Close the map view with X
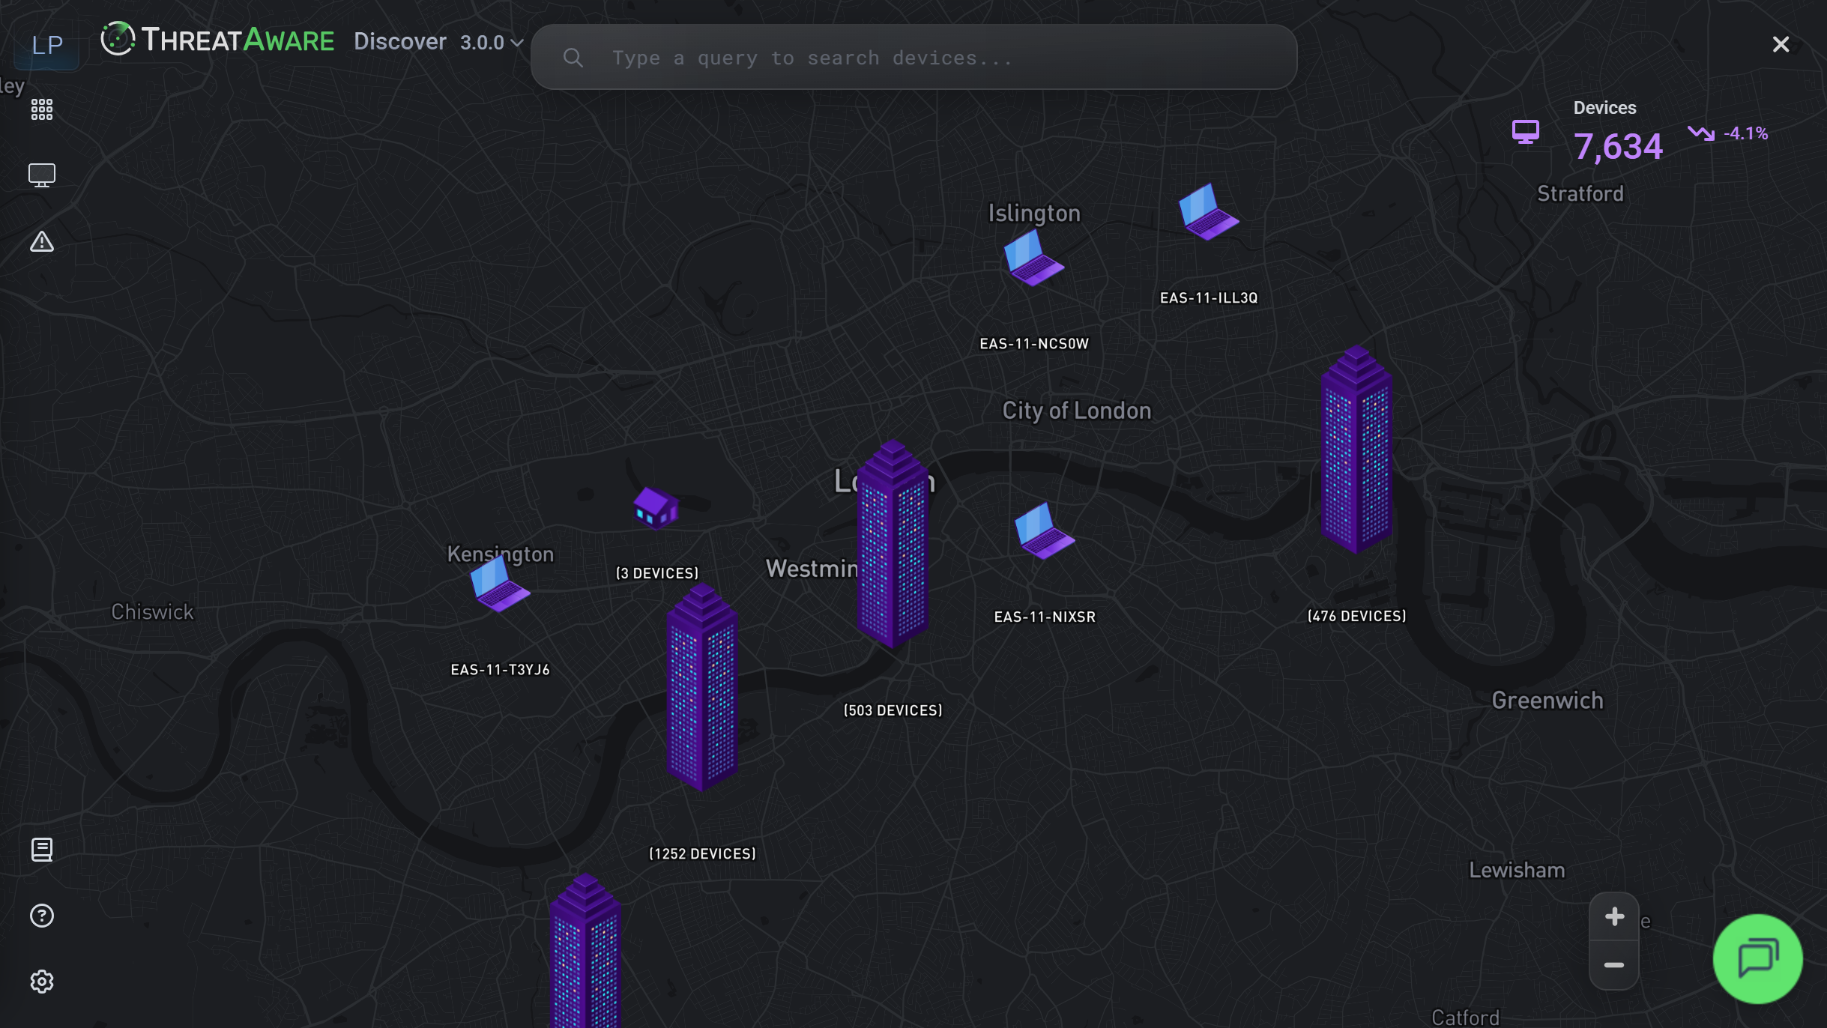This screenshot has height=1028, width=1827. 1781,45
